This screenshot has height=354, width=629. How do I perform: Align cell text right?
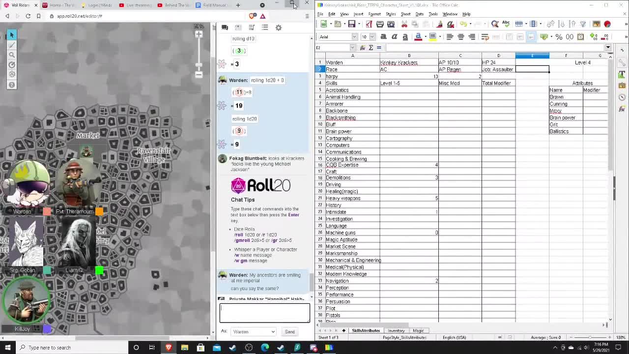472,37
